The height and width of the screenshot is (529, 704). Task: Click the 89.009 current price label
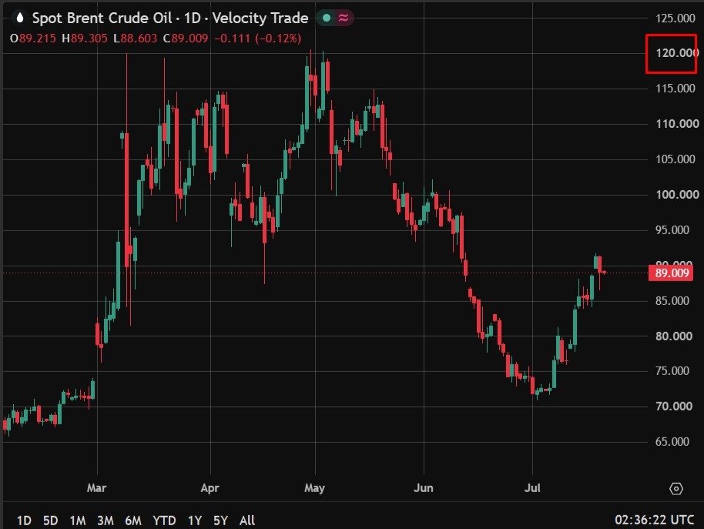click(671, 273)
